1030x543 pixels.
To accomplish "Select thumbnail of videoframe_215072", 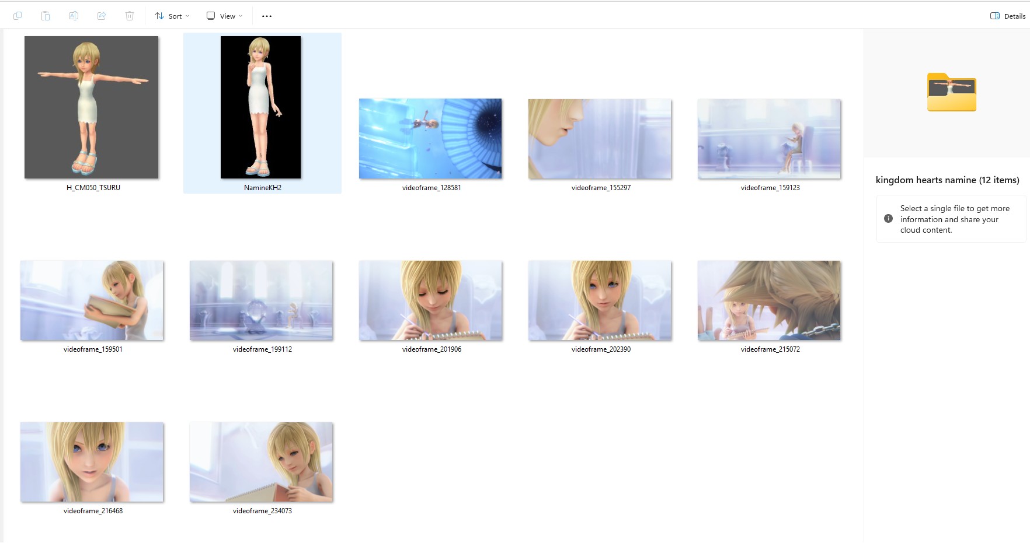I will (x=769, y=300).
